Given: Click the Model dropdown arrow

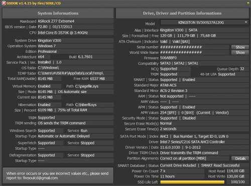Looking at the screenshot, I should pyautogui.click(x=246, y=22).
